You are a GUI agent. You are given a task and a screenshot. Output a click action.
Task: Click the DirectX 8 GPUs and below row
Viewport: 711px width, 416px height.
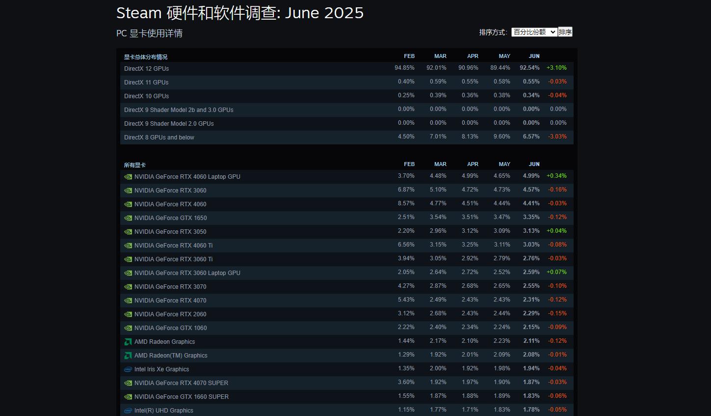159,138
